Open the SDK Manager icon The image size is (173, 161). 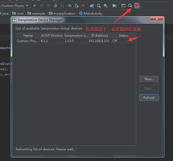click(x=106, y=6)
